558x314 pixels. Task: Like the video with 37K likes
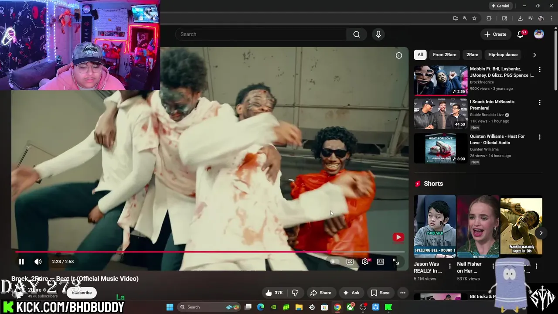click(x=274, y=293)
